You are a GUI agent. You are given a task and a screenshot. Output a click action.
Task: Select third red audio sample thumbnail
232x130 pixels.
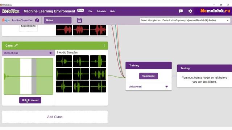pyautogui.click(x=98, y=30)
